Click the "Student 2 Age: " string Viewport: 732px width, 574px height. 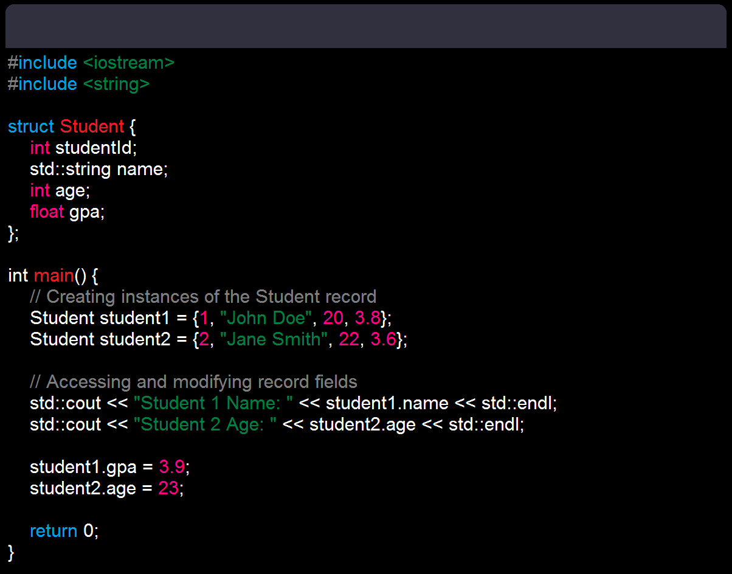(205, 424)
